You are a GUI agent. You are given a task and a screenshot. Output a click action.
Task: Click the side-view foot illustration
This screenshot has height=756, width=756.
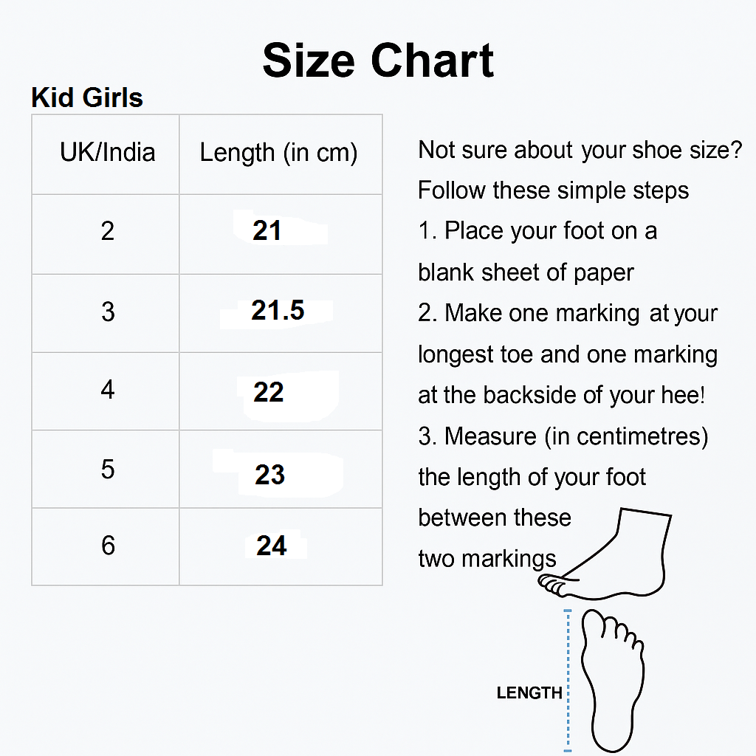pyautogui.click(x=605, y=554)
